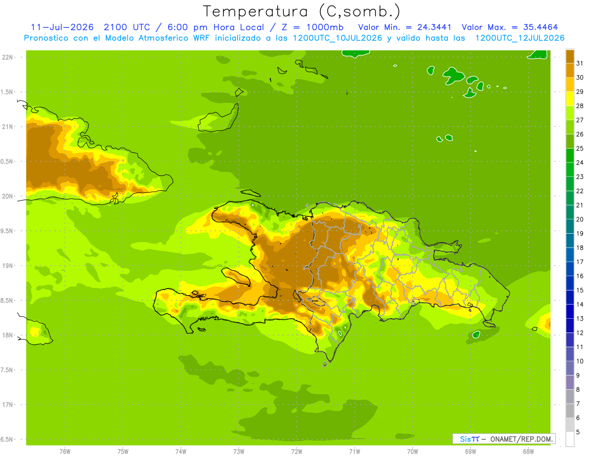This screenshot has width=593, height=458.
Task: Click the legend value '23'
Action: point(580,177)
